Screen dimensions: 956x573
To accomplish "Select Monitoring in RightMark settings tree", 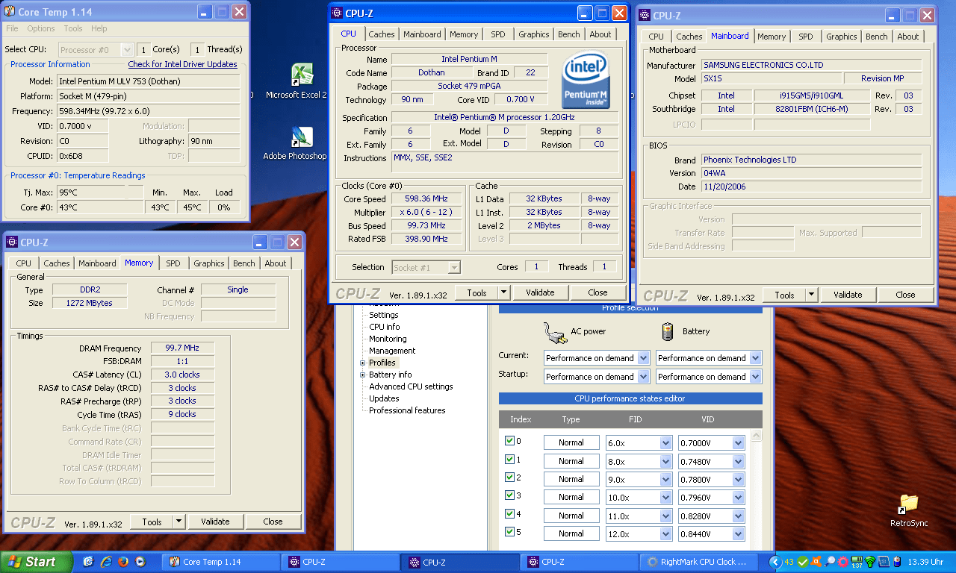I will 388,339.
